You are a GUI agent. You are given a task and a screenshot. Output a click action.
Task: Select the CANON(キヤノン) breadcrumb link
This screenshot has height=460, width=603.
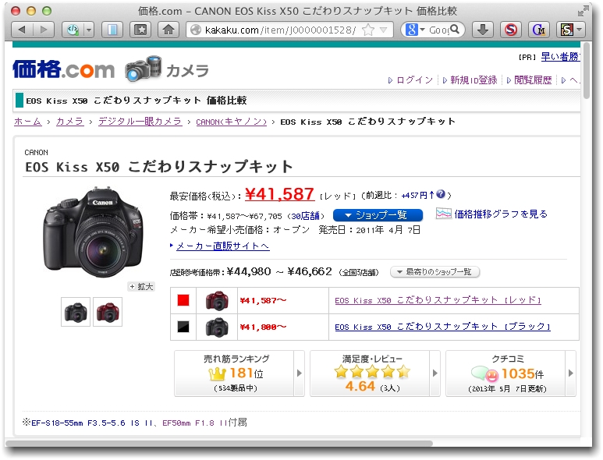point(231,122)
